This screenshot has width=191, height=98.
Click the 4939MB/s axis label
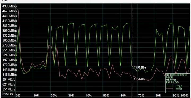[9, 6]
